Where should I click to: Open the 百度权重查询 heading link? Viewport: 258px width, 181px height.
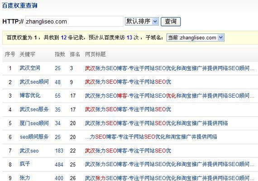click(20, 5)
